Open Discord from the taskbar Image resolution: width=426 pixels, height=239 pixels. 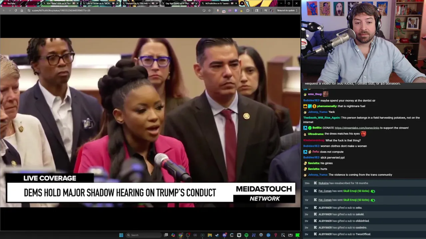click(x=224, y=235)
